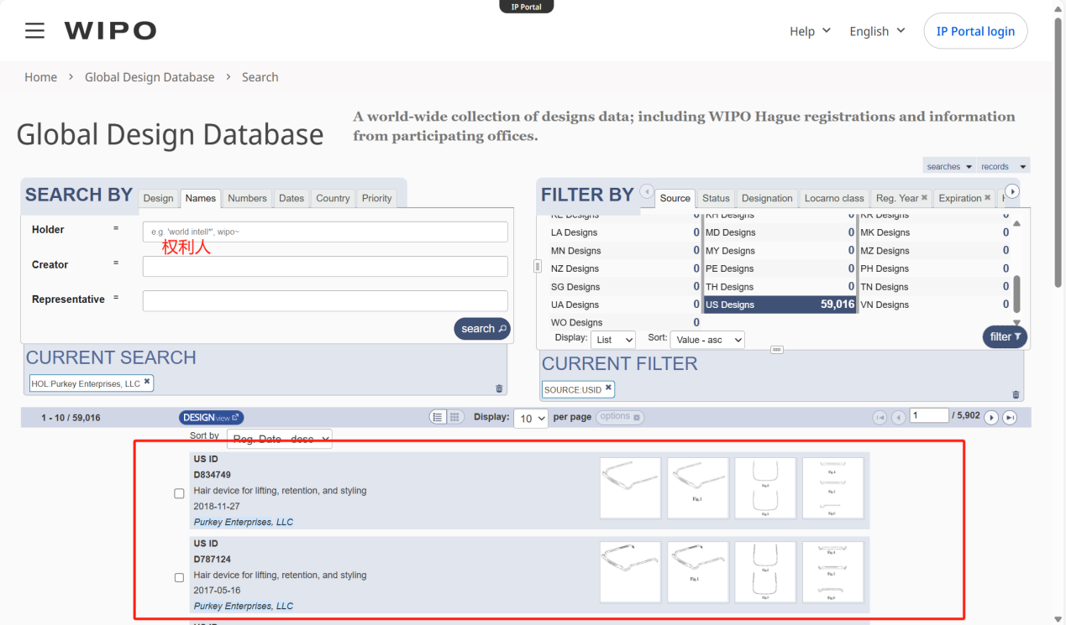Delete current search using trash icon

[499, 388]
